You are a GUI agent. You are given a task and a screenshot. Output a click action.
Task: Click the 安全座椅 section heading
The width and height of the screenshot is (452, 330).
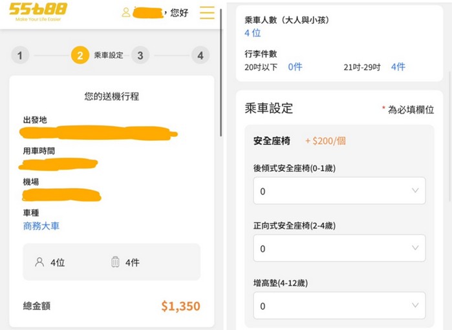point(272,141)
